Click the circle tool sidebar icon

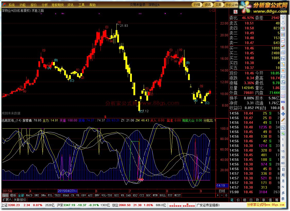coord(283,88)
